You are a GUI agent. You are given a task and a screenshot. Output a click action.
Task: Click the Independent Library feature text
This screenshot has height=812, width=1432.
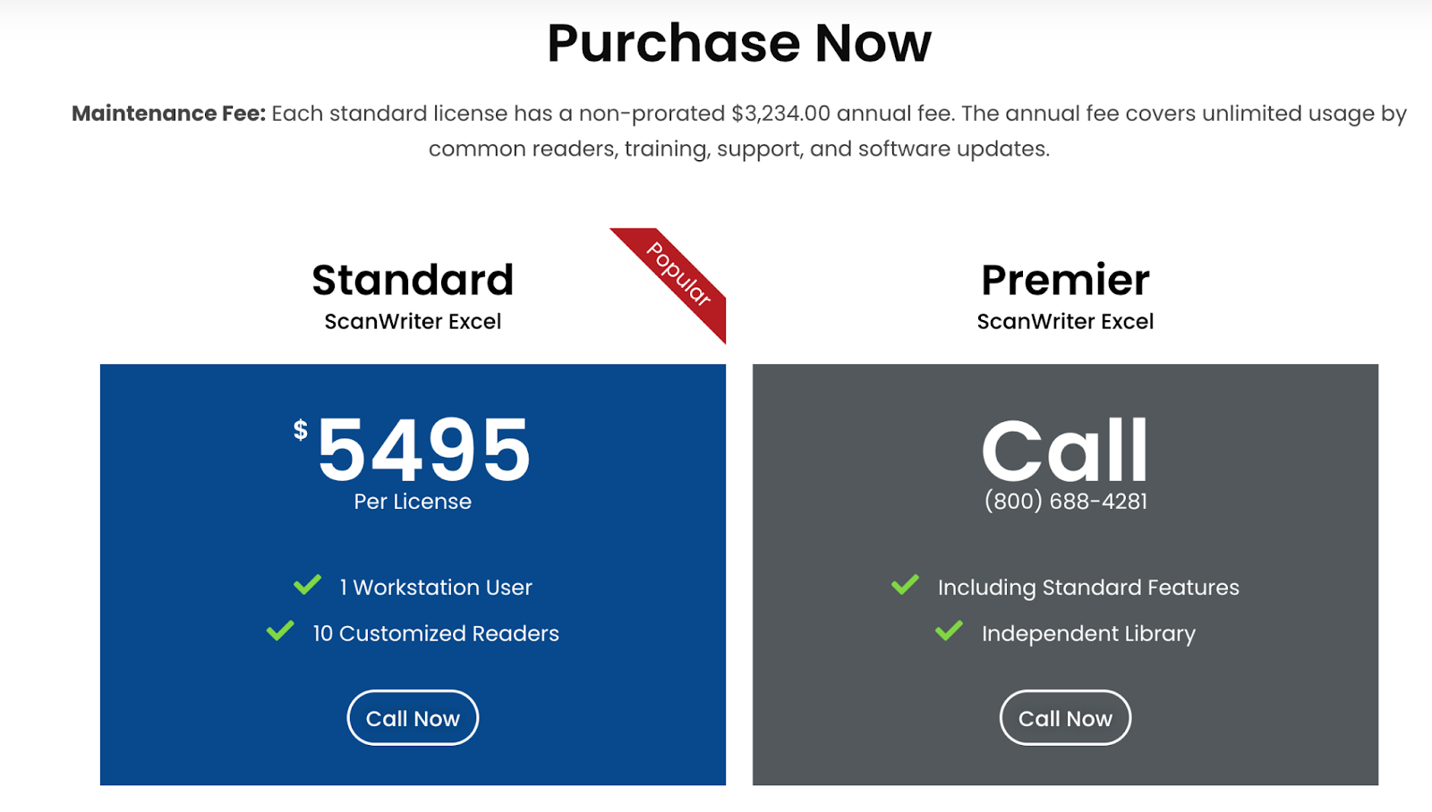pos(1088,633)
